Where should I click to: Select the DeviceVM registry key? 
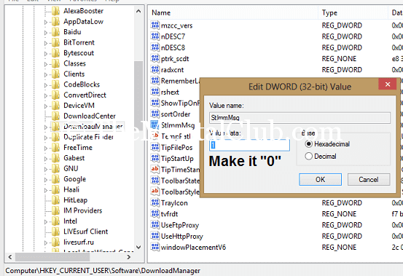(79, 106)
